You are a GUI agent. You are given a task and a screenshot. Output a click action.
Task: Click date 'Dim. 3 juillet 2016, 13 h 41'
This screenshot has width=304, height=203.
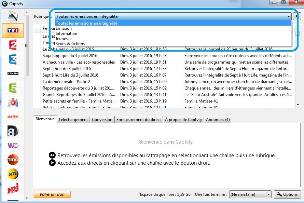click(143, 95)
